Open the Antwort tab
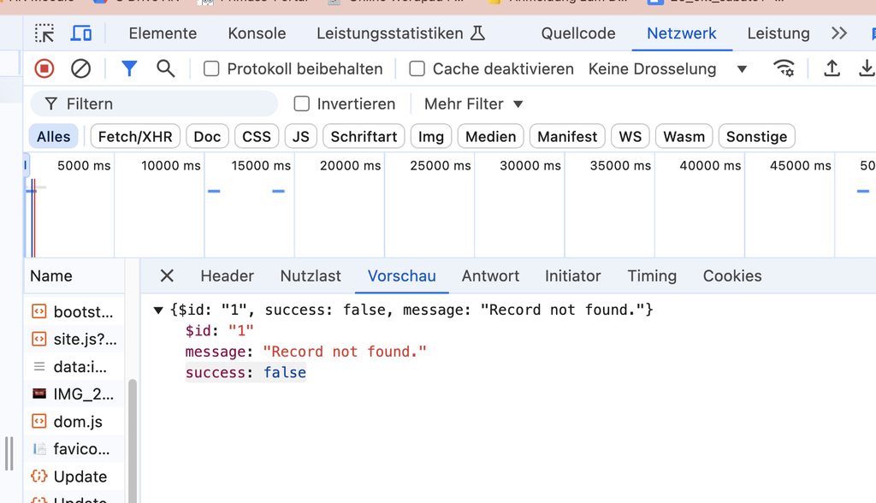The image size is (876, 503). click(490, 276)
